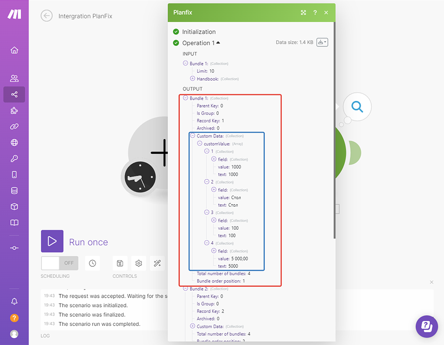444x345 pixels.
Task: Open the support chat bubble button
Action: [427, 326]
